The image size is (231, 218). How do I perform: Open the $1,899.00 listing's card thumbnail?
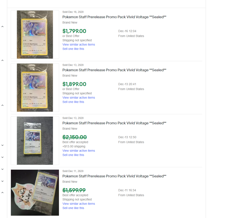click(35, 87)
